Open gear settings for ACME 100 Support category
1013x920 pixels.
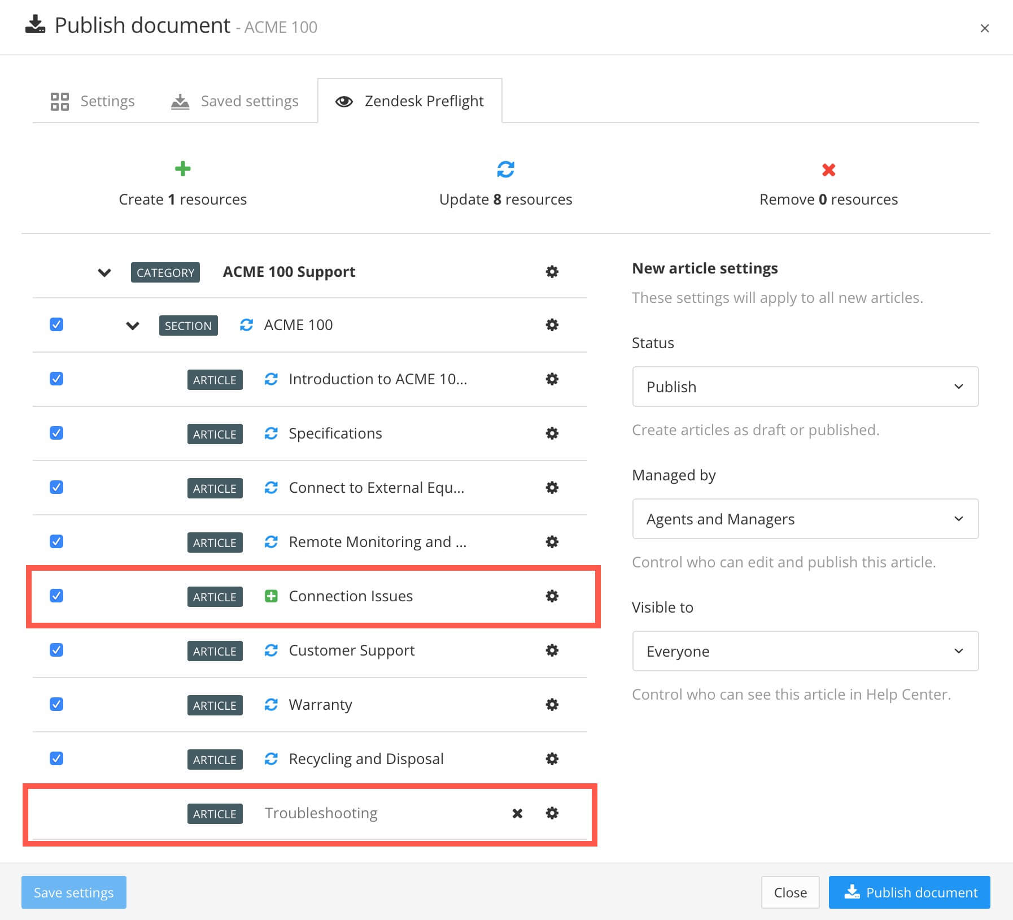[x=552, y=272]
